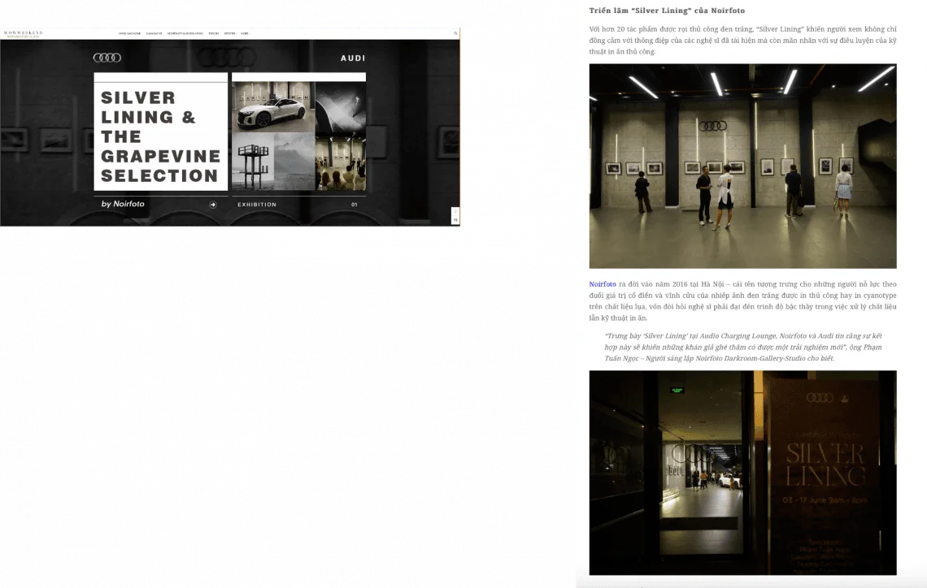927x588 pixels.
Task: Click the WowWeekend logo in the header
Action: 22,33
